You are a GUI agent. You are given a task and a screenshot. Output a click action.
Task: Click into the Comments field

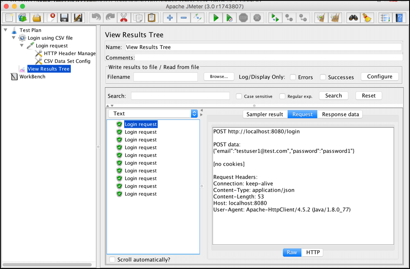pyautogui.click(x=269, y=57)
